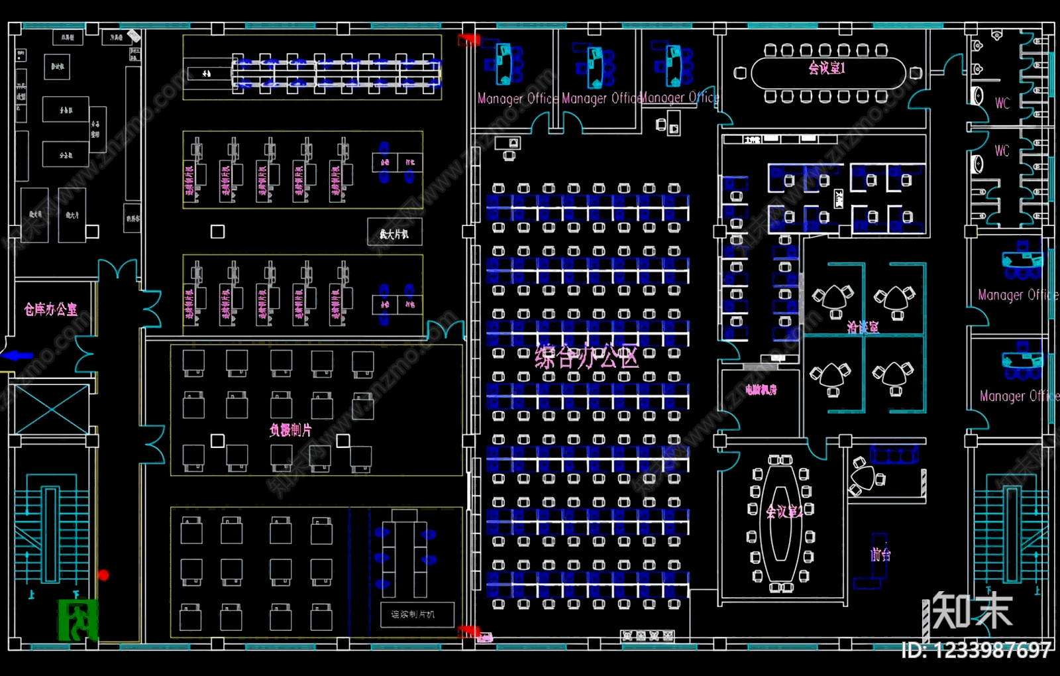Click the '电脑机房' label
Image resolution: width=1060 pixels, height=676 pixels.
(x=761, y=390)
